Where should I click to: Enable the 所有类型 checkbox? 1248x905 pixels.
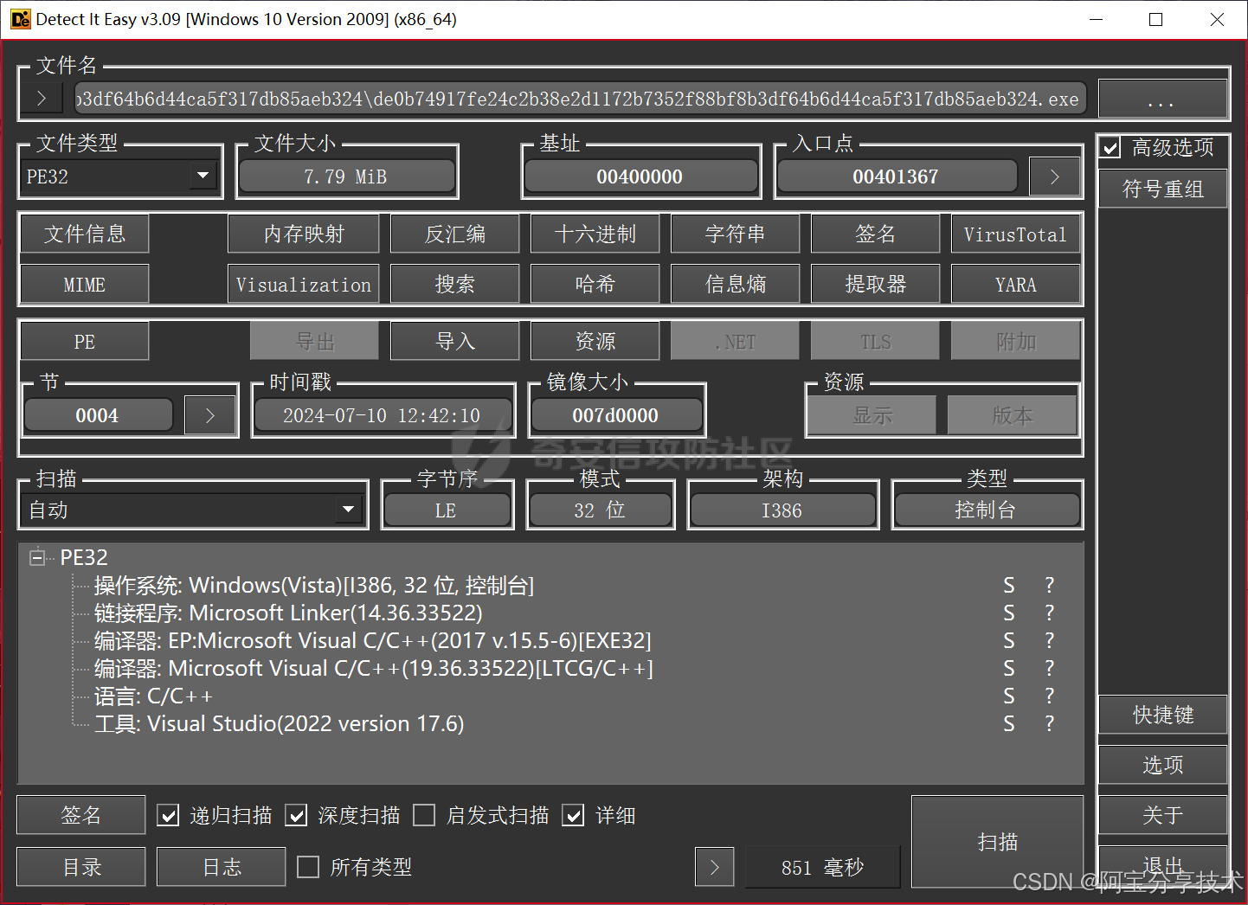click(x=308, y=867)
